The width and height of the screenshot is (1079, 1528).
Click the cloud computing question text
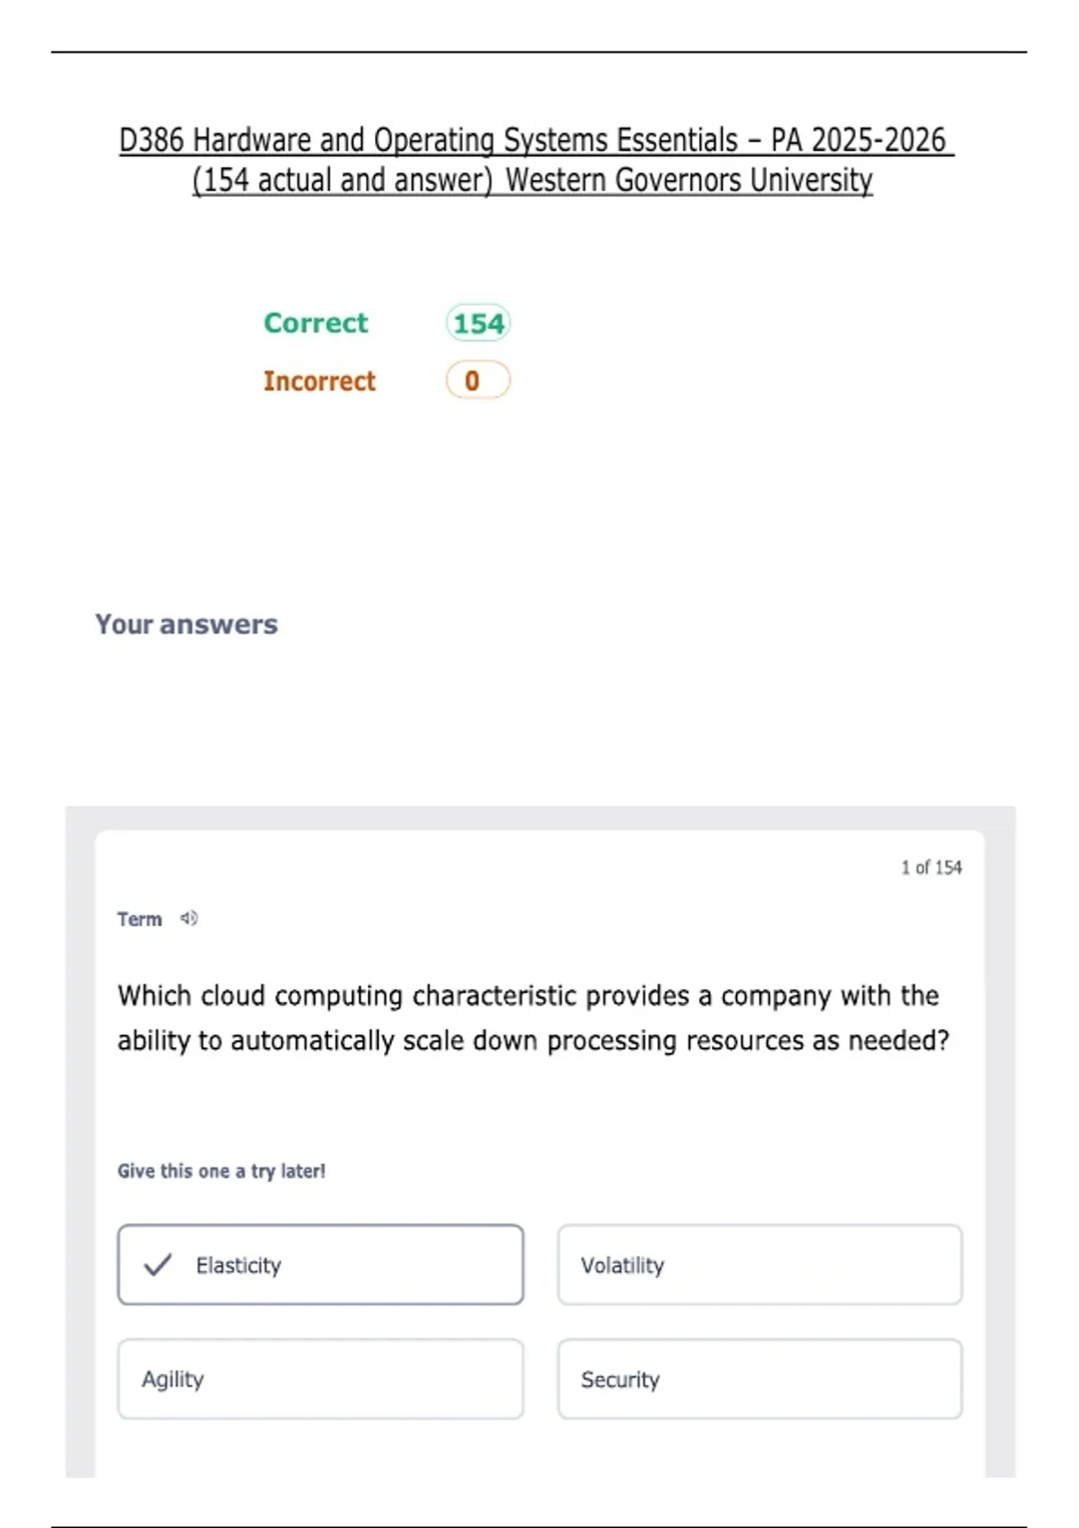tap(532, 1017)
